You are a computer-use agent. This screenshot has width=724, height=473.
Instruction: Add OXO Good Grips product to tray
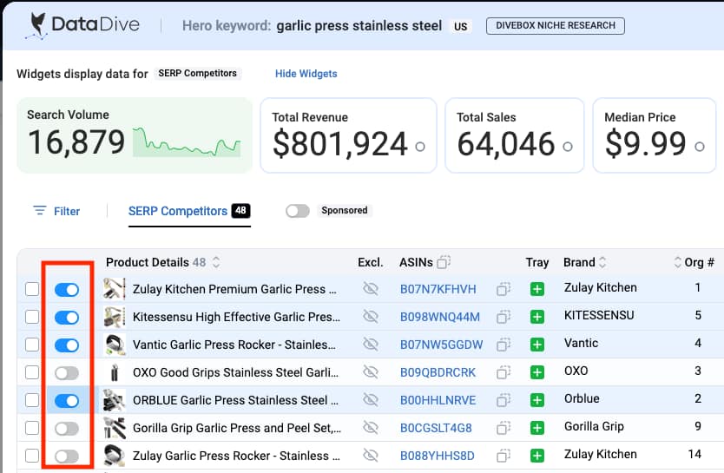537,372
